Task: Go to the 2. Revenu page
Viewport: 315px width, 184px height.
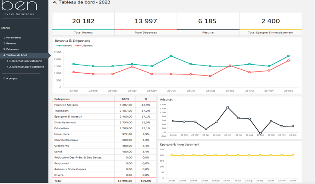Action: click(10, 44)
